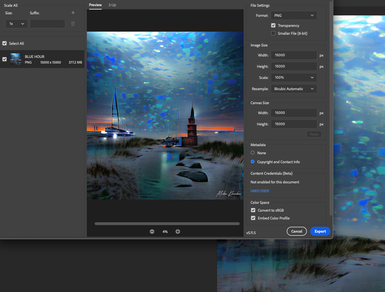
Task: Expand the Scale 100% dropdown
Action: pyautogui.click(x=294, y=78)
